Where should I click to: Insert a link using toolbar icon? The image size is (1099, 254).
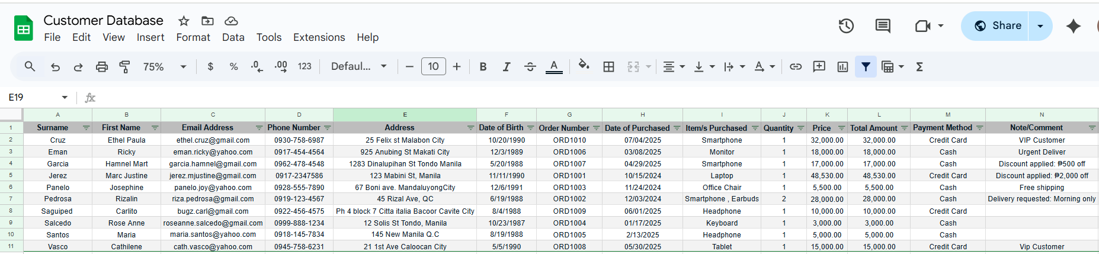pyautogui.click(x=796, y=67)
